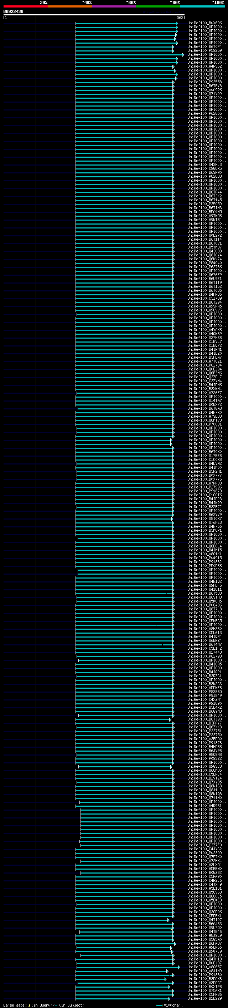Image resolution: width=228 pixels, height=1008 pixels.
Task: Open hit UniRef100_P93558
Action: pos(204,82)
